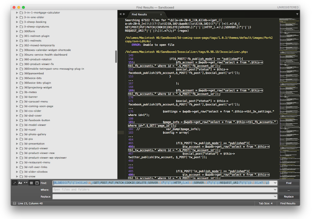317x219 pixels.
Task: Click the Find button
Action: point(289,183)
